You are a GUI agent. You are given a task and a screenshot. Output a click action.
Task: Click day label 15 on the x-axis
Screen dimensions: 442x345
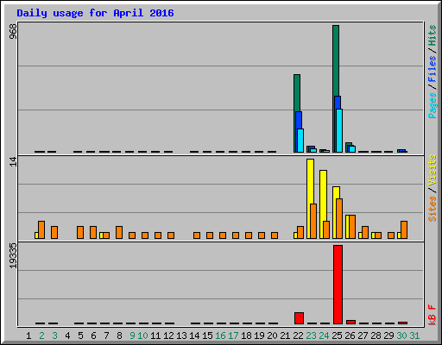coord(207,336)
